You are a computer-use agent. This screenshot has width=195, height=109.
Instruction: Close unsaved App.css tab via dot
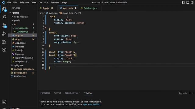(76, 8)
